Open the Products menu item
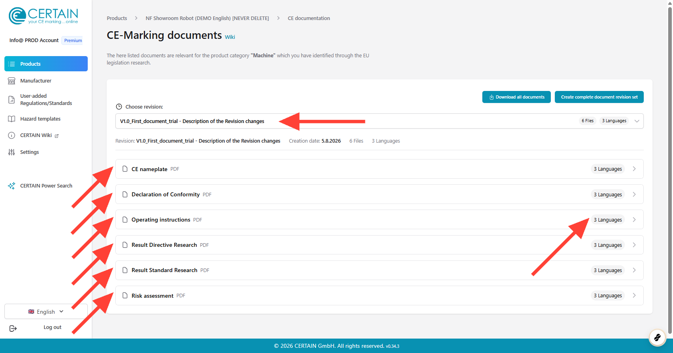The width and height of the screenshot is (673, 353). [x=46, y=64]
